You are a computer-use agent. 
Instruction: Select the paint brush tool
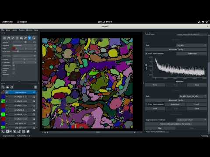(x=13, y=38)
